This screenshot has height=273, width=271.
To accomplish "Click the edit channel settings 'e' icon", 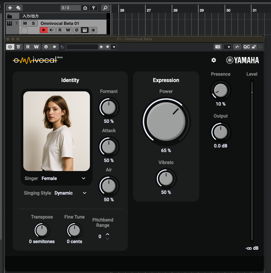I will point(77,30).
